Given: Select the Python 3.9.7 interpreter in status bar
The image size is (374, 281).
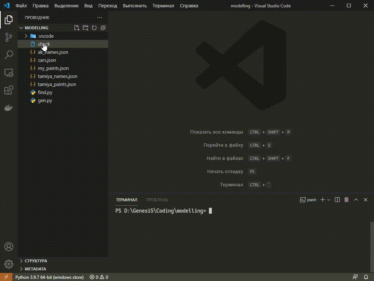Looking at the screenshot, I should tap(49, 277).
